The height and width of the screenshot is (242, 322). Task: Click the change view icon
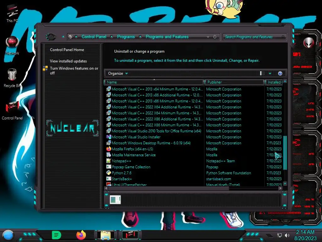coord(262,73)
